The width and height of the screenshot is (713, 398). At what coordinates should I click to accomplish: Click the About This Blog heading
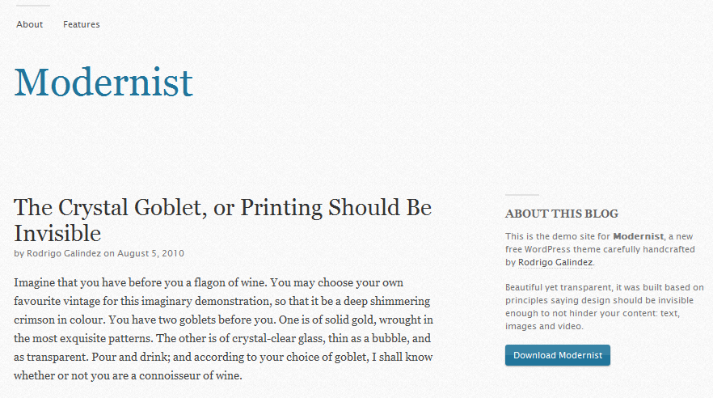point(562,214)
